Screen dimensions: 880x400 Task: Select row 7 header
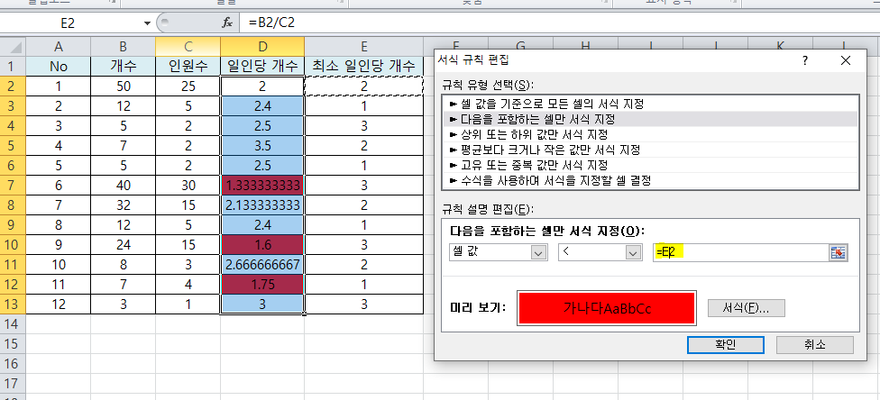click(13, 185)
